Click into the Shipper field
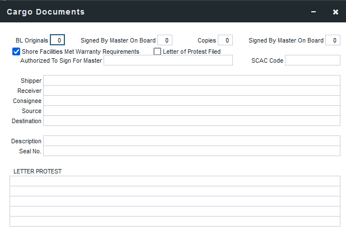 coord(191,81)
